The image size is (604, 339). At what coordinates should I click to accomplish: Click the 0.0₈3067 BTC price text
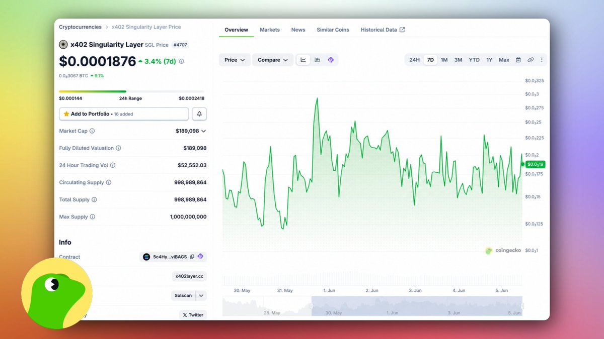pos(73,76)
